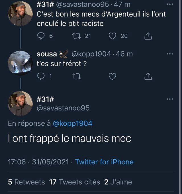Share sousa's tweet
Screen dimensions: 182x194
click(x=148, y=76)
